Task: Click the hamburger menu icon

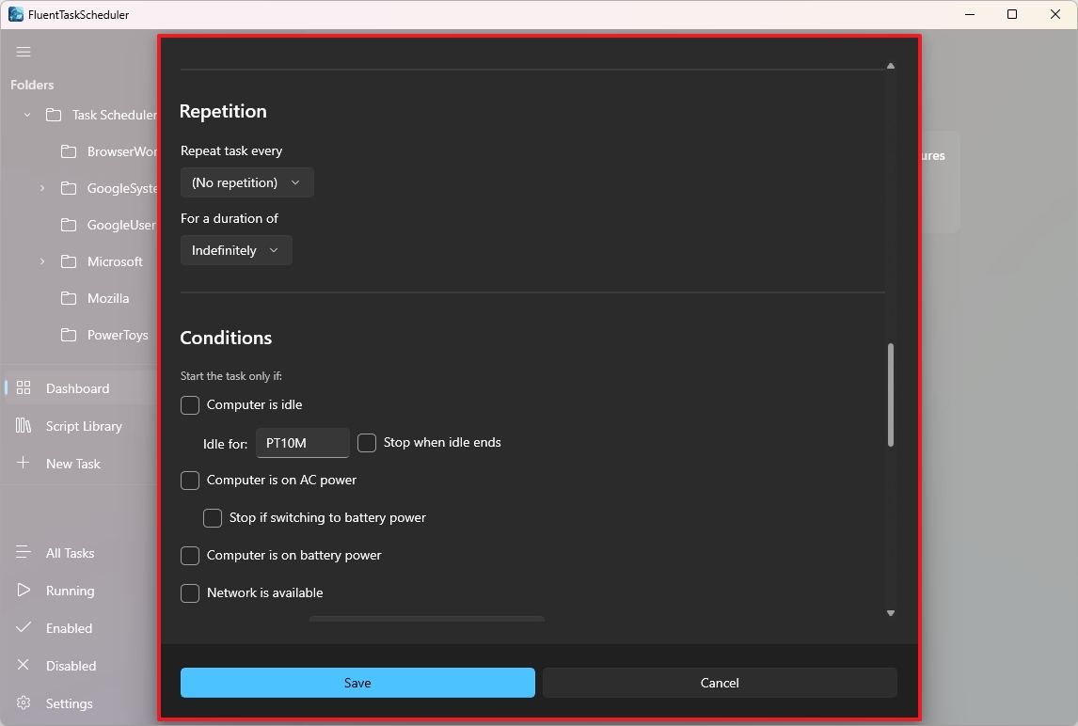Action: (24, 52)
